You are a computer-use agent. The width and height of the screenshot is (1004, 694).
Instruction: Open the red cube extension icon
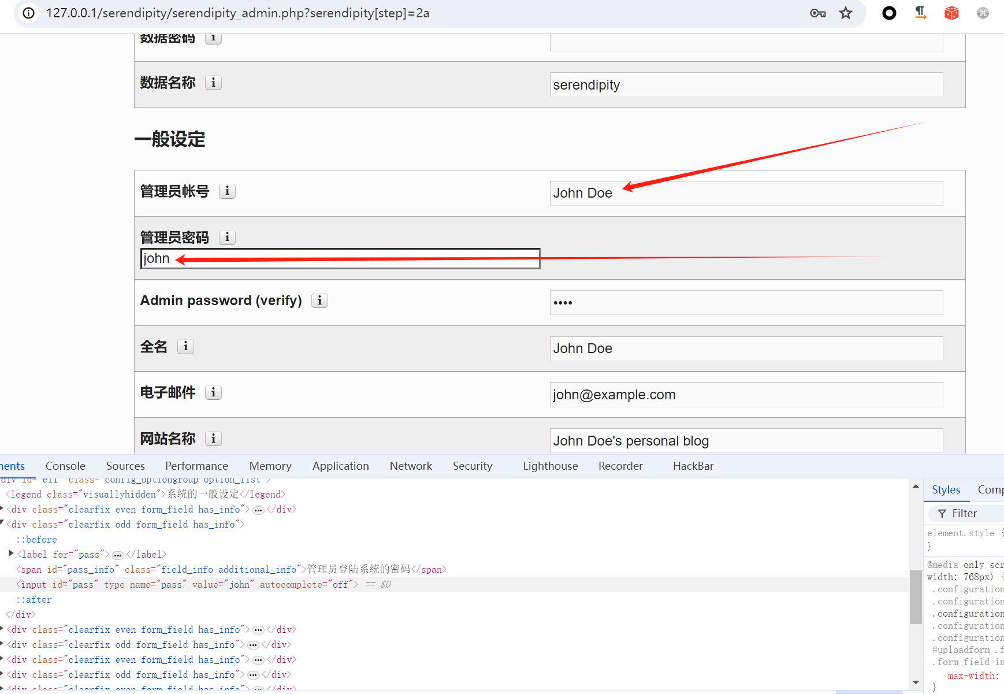pos(951,13)
